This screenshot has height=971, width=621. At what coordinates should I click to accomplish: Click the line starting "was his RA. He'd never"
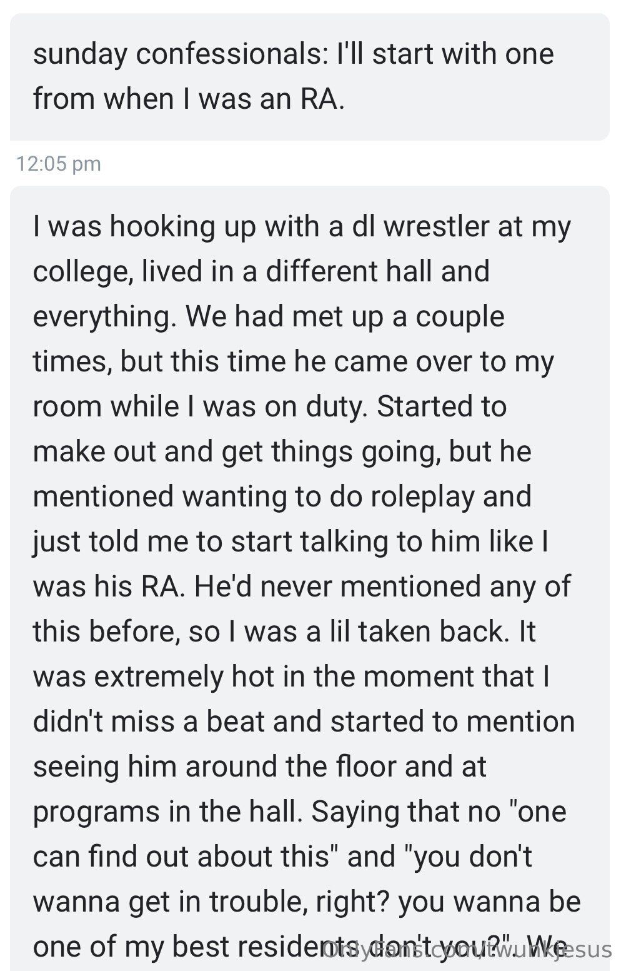(x=301, y=586)
